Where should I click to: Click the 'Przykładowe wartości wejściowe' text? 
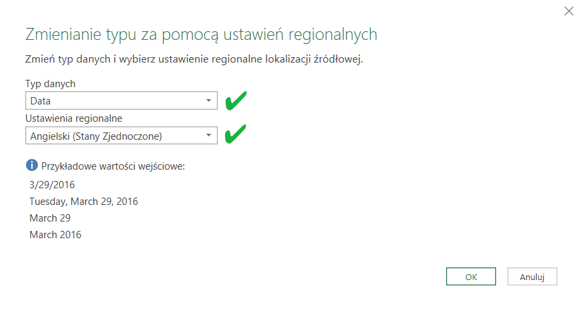113,166
